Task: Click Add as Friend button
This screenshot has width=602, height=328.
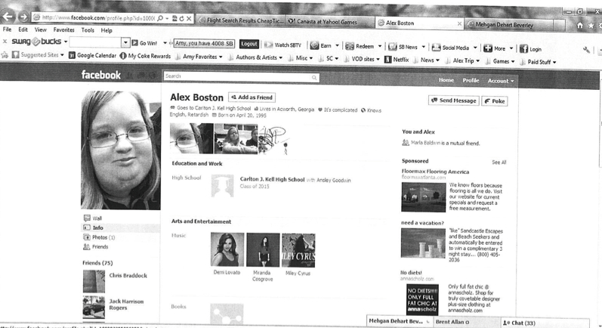Action: coord(252,97)
